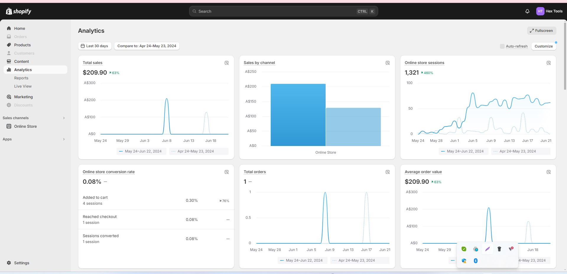Screen dimensions: 567x274
Task: Click the search input field
Action: click(x=283, y=11)
